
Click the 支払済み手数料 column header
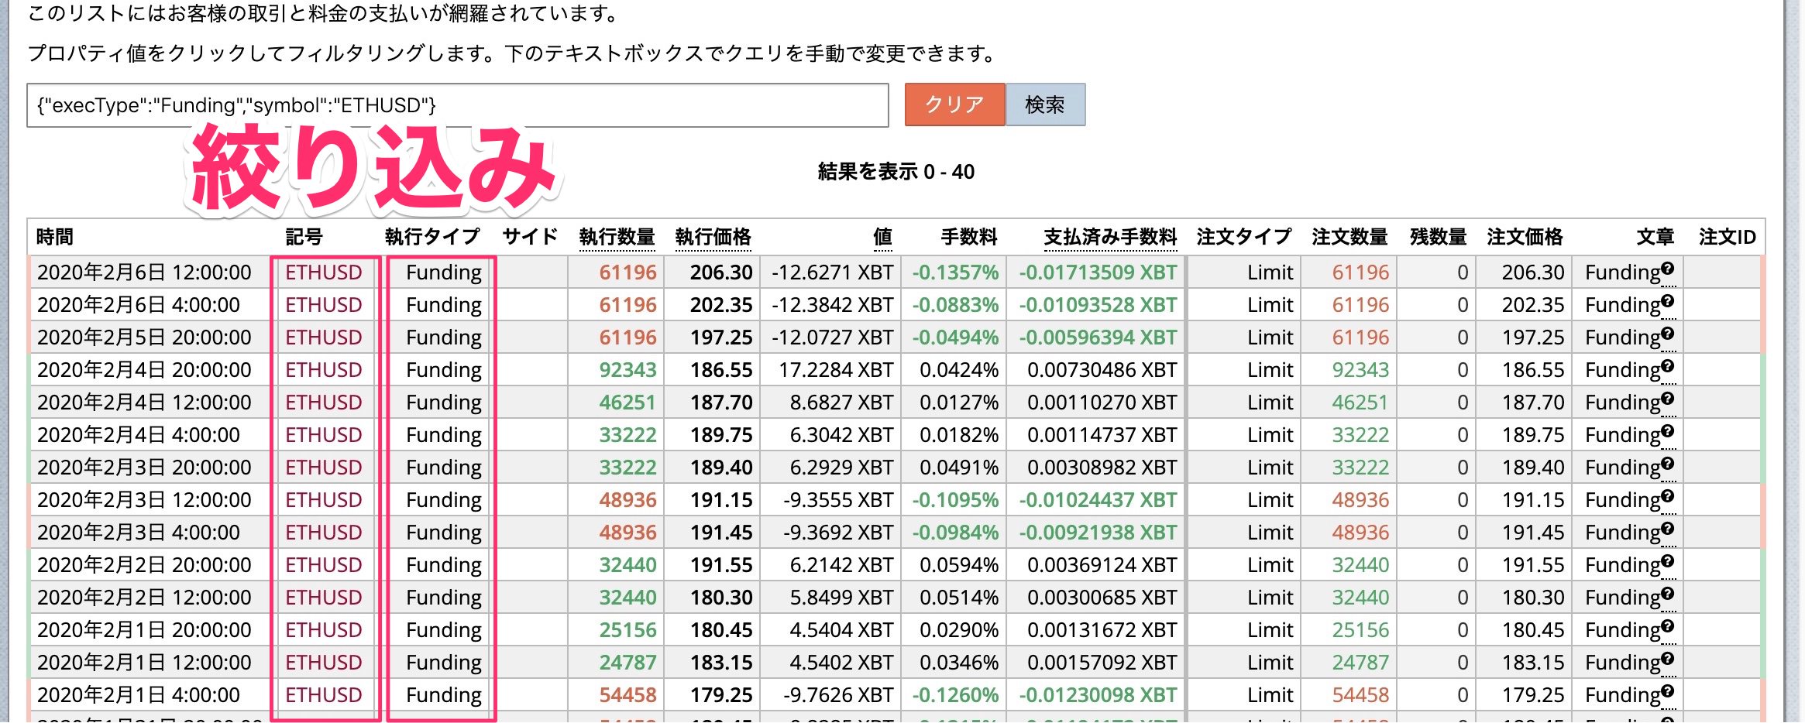(x=1109, y=237)
